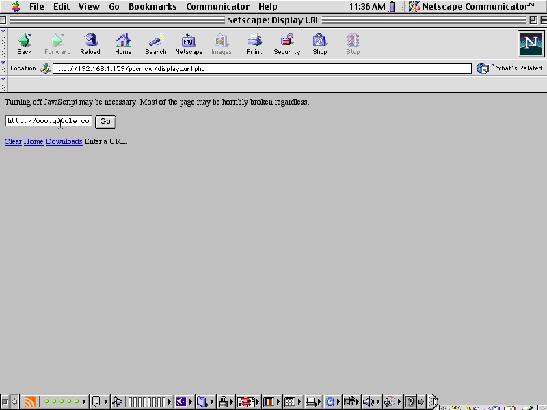This screenshot has height=410, width=547.
Task: Click the File Sharing folder module
Action: click(x=205, y=402)
